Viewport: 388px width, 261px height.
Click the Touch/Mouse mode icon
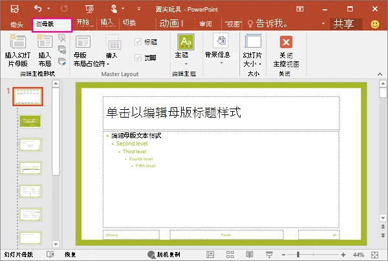(x=114, y=9)
